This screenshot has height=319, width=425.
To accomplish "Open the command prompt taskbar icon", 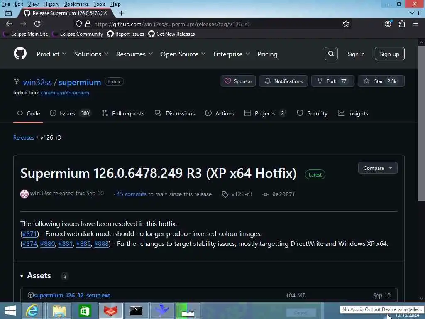I will [x=136, y=311].
